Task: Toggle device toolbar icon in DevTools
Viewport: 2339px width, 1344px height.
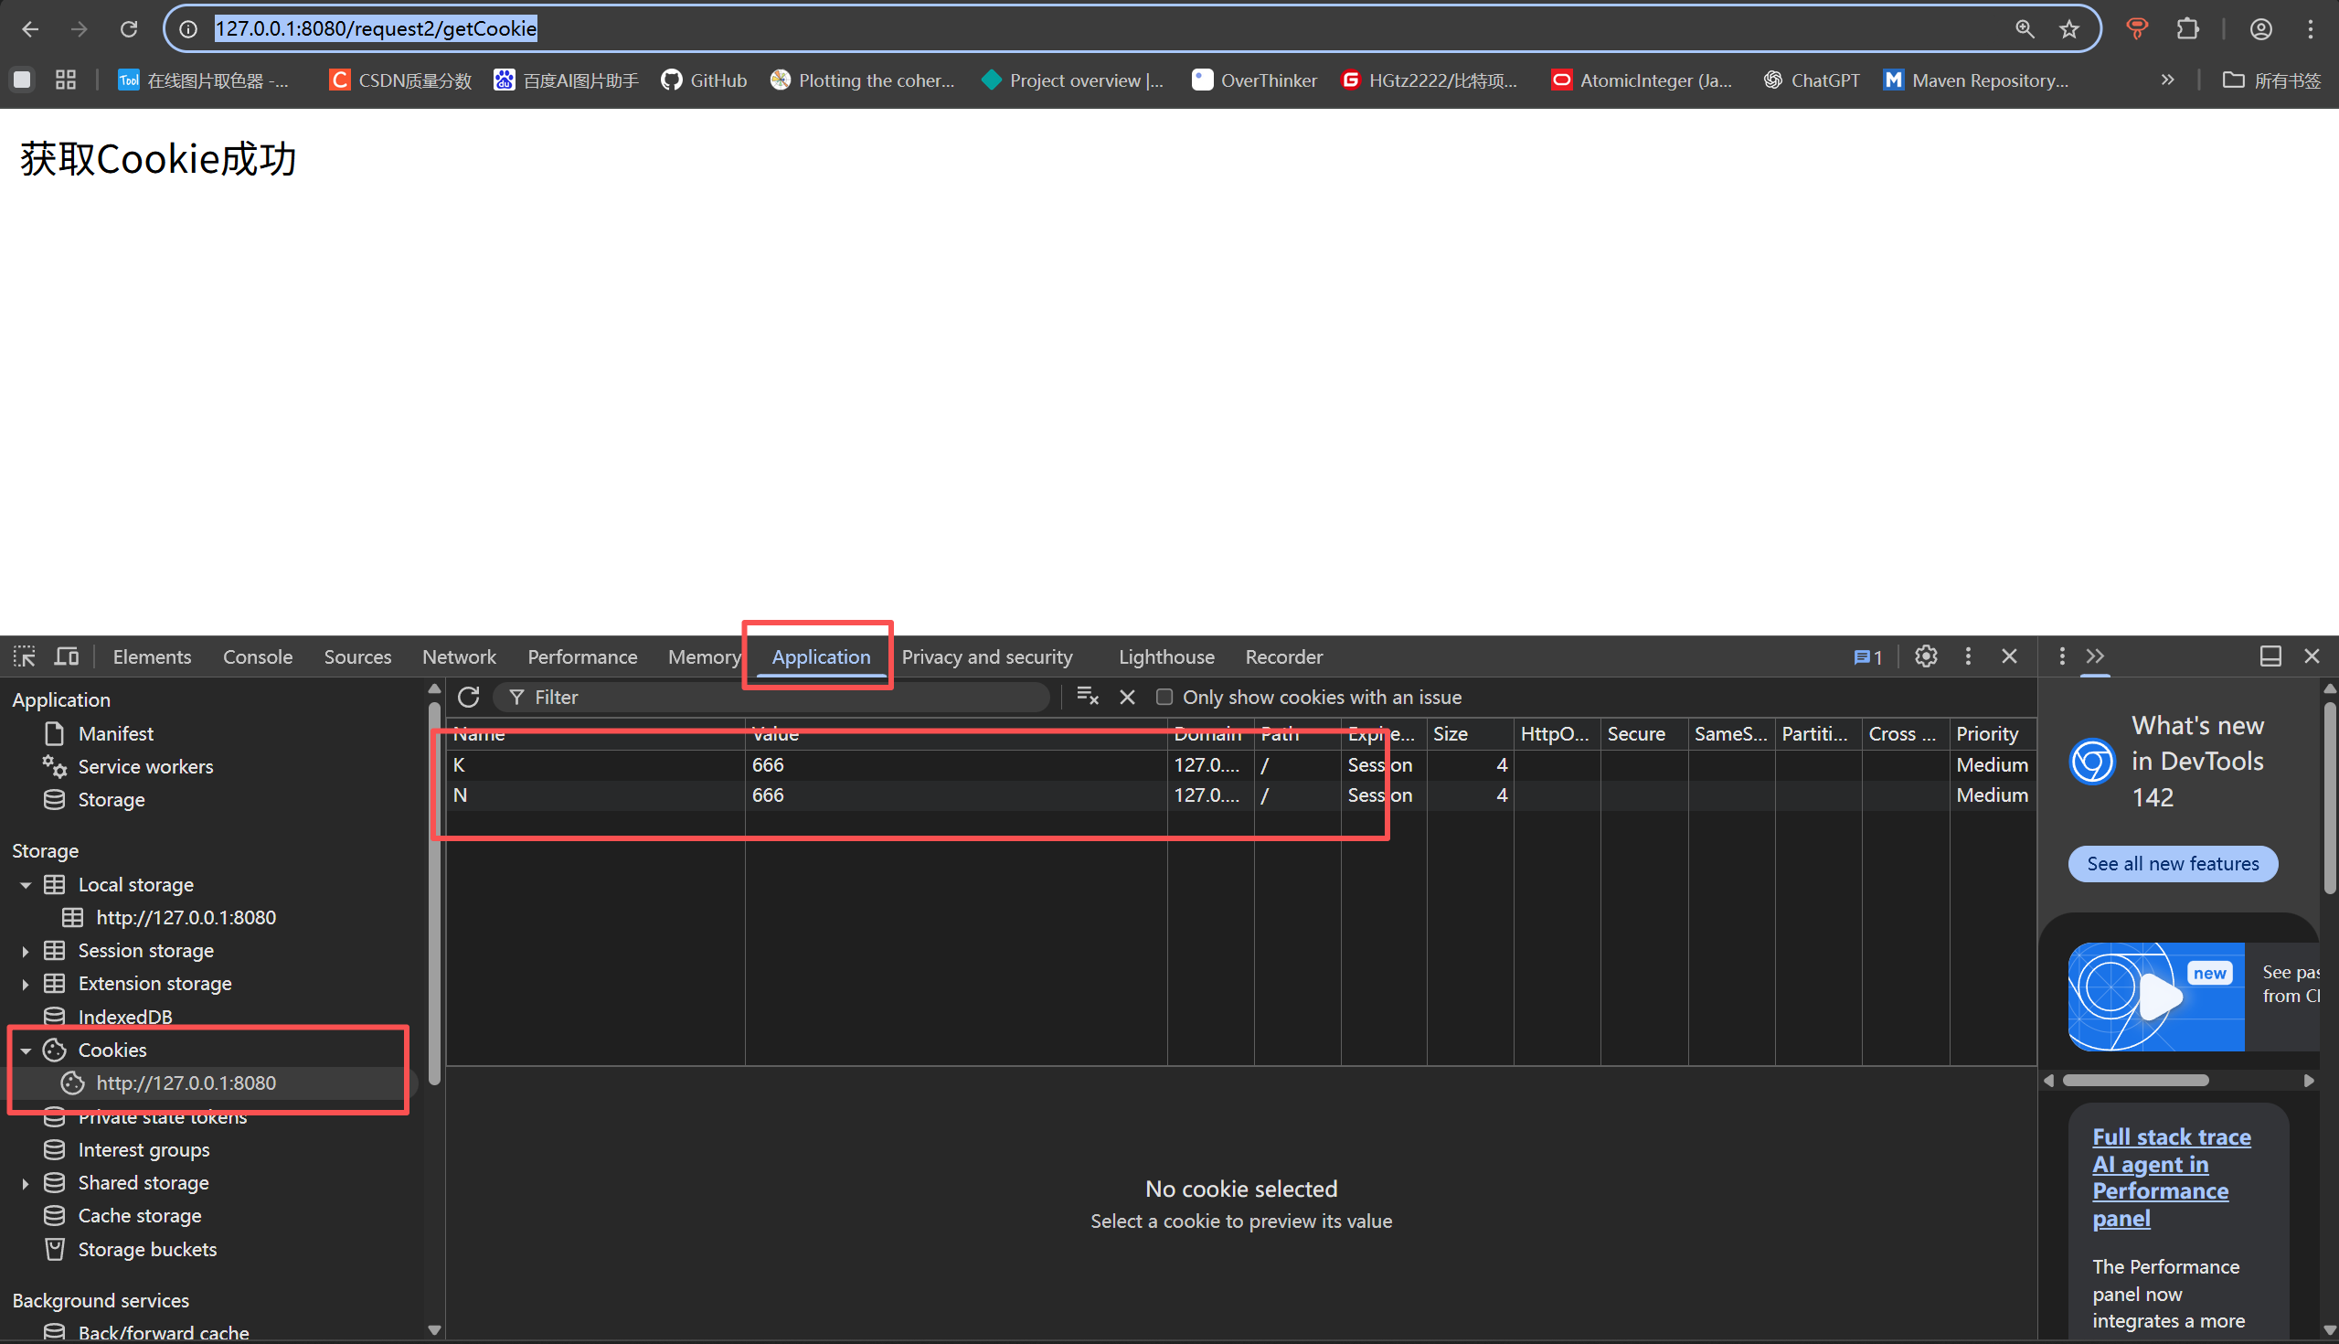Action: (x=67, y=656)
